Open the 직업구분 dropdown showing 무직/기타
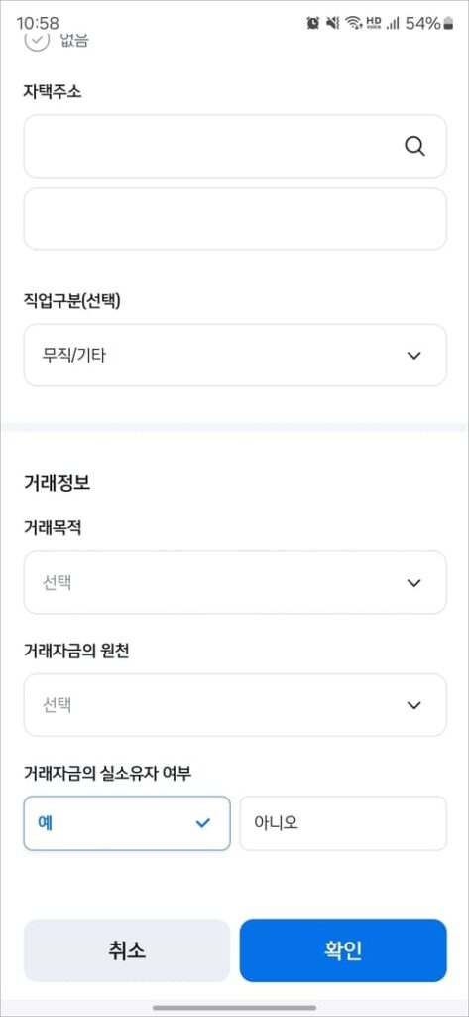Image resolution: width=469 pixels, height=1017 pixels. click(x=235, y=355)
